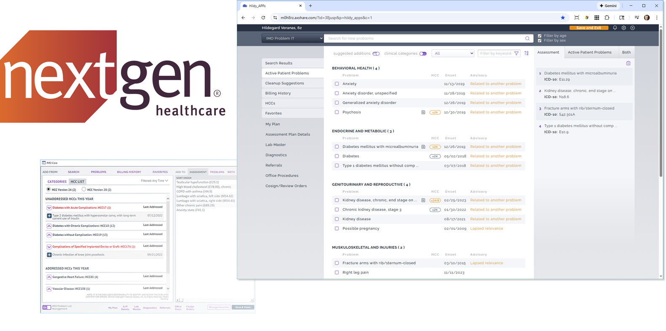This screenshot has height=331, width=666.
Task: Close the Hildy_APPs tab
Action: tap(301, 6)
